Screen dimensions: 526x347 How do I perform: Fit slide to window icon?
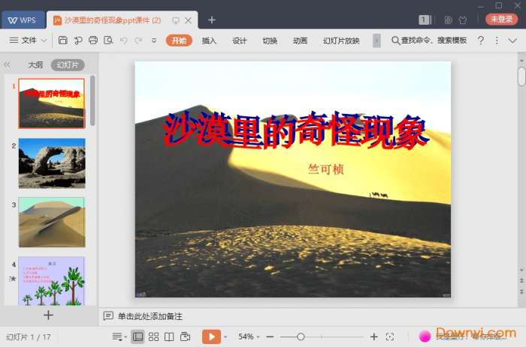point(390,337)
